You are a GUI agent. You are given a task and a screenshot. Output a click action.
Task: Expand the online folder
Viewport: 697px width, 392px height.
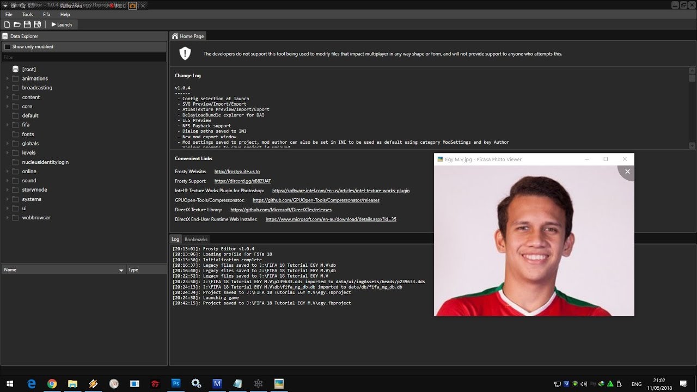pyautogui.click(x=8, y=171)
